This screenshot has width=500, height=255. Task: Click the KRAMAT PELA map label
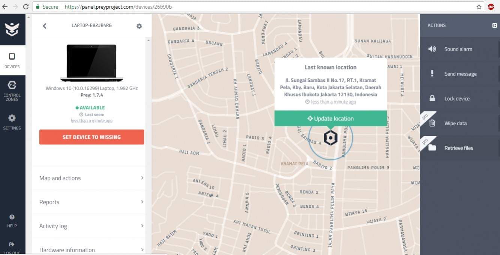pyautogui.click(x=295, y=164)
